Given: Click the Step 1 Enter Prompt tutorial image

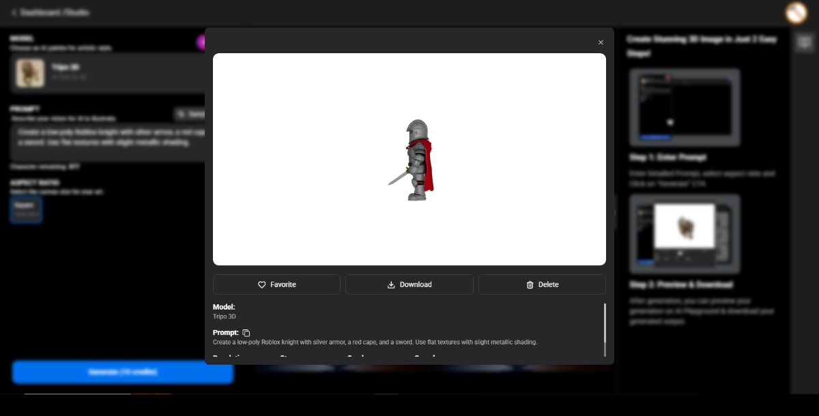Looking at the screenshot, I should (x=685, y=107).
